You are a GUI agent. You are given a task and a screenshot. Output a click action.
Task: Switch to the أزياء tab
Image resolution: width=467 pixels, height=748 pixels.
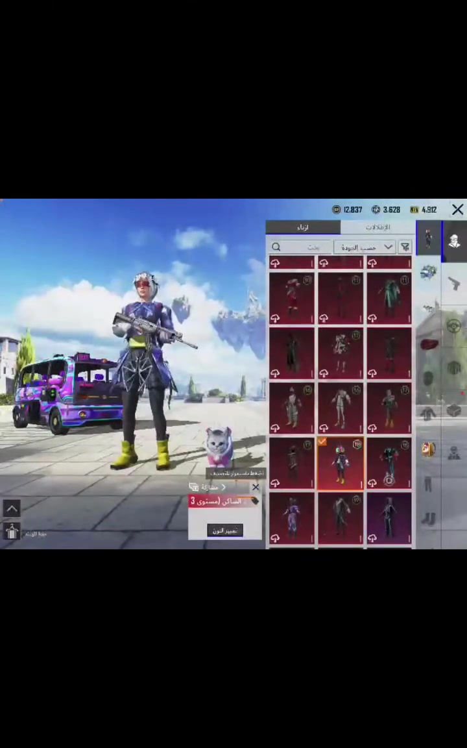point(303,227)
